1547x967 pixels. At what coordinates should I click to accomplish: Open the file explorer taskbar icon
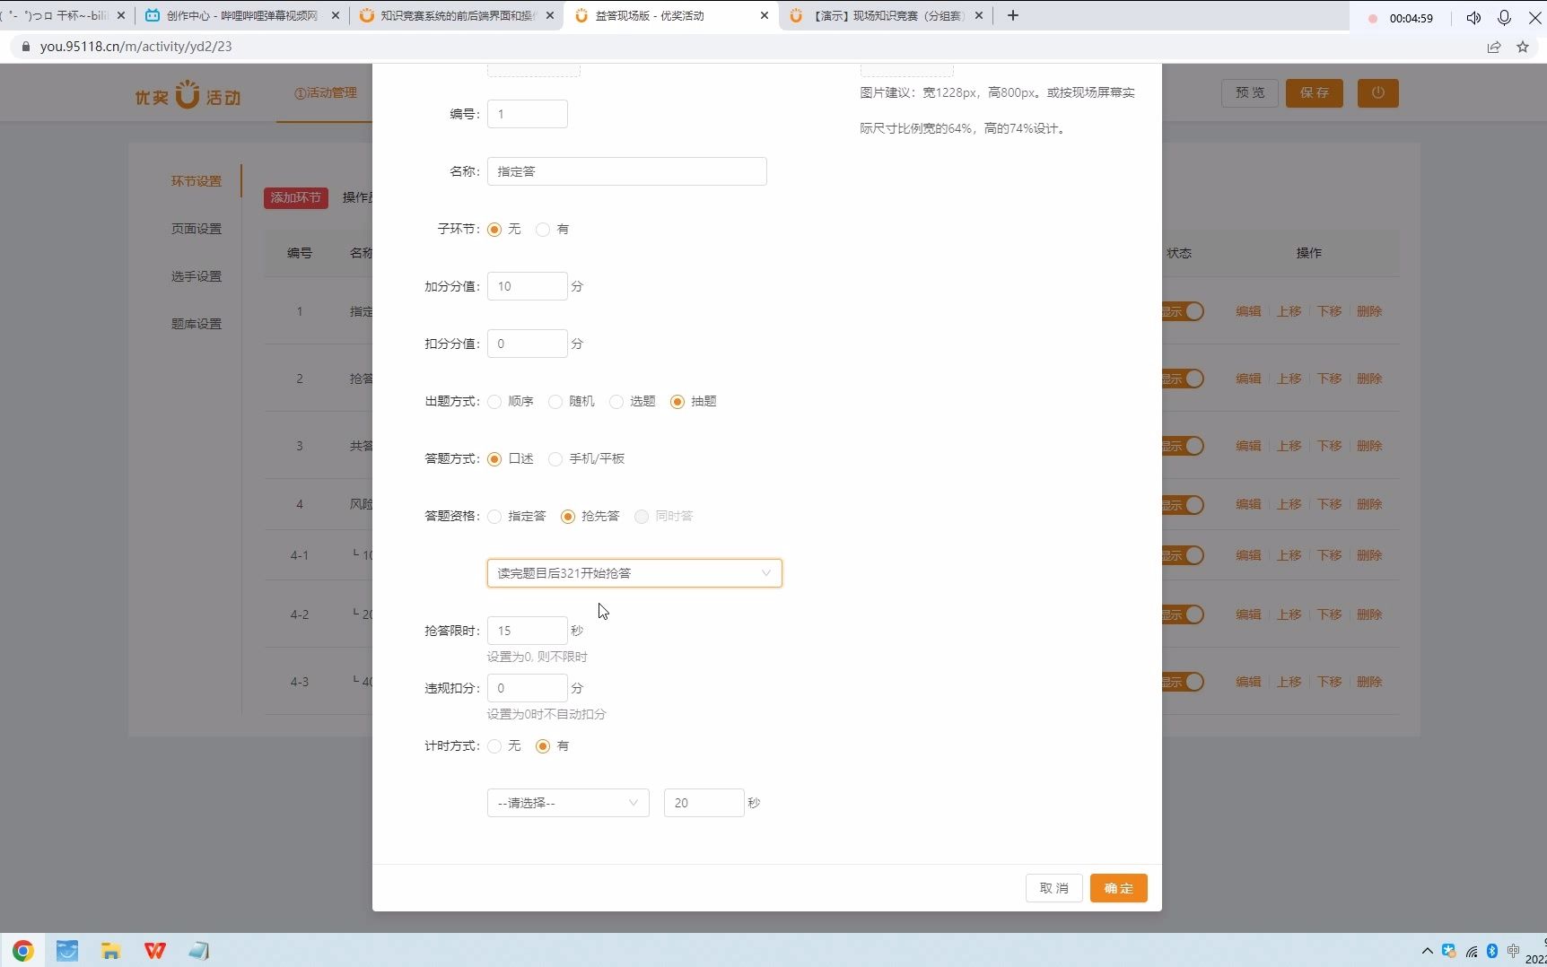[x=110, y=950]
